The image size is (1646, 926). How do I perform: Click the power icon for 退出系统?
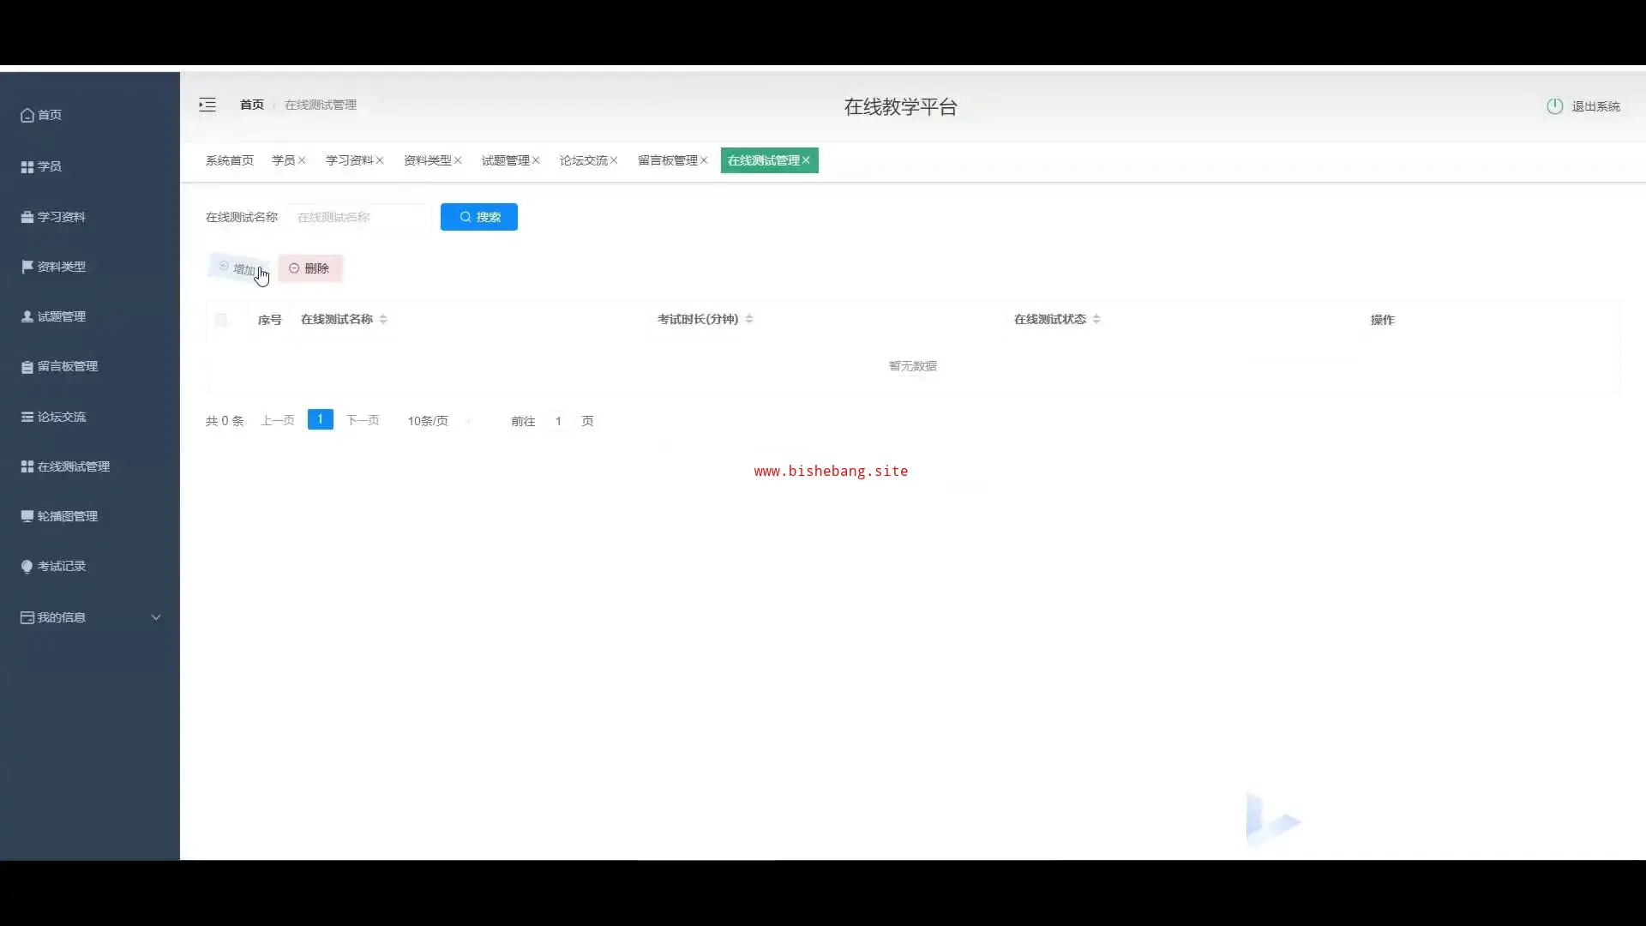pos(1554,106)
